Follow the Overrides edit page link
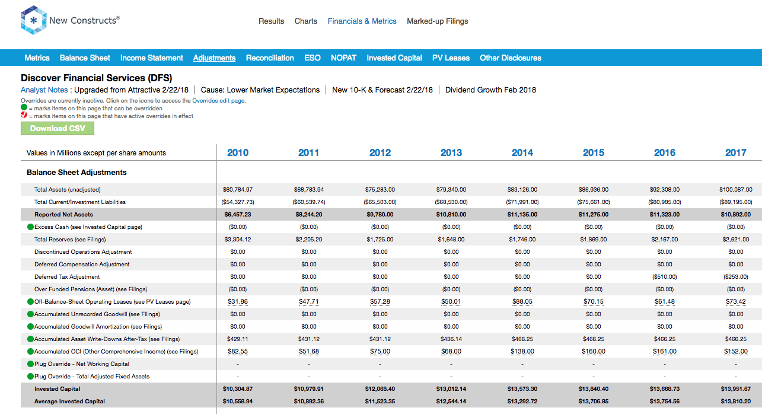Viewport: 762px width, 414px height. click(219, 101)
